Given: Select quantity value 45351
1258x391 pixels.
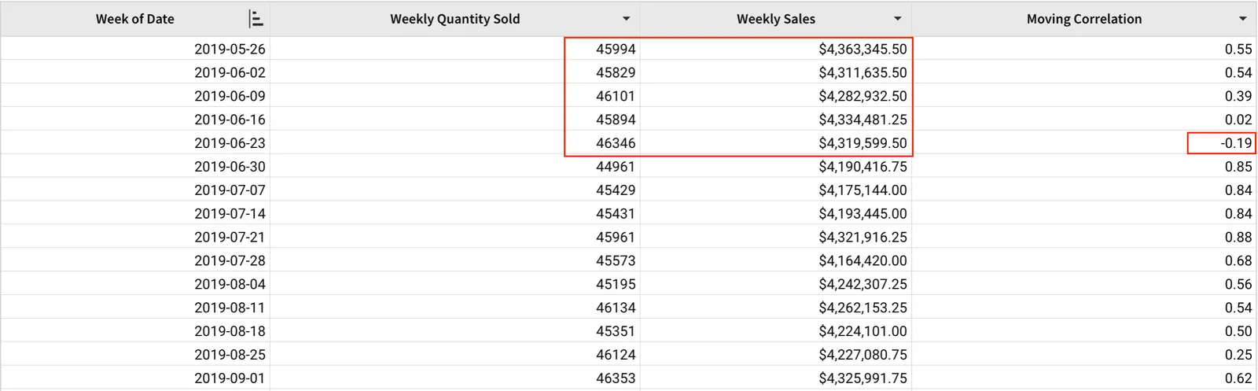Looking at the screenshot, I should click(x=616, y=331).
